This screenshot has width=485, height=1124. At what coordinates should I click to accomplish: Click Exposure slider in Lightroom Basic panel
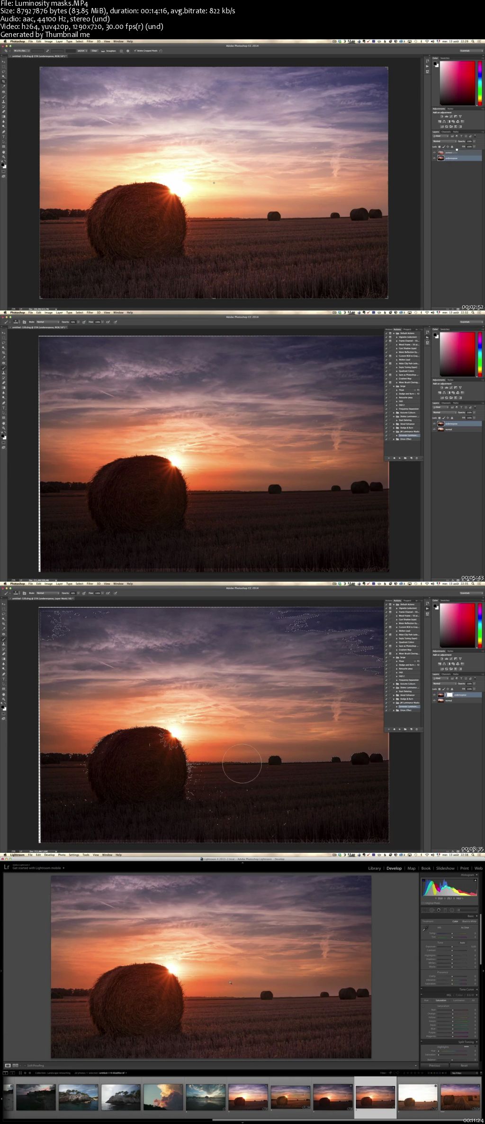tap(452, 947)
